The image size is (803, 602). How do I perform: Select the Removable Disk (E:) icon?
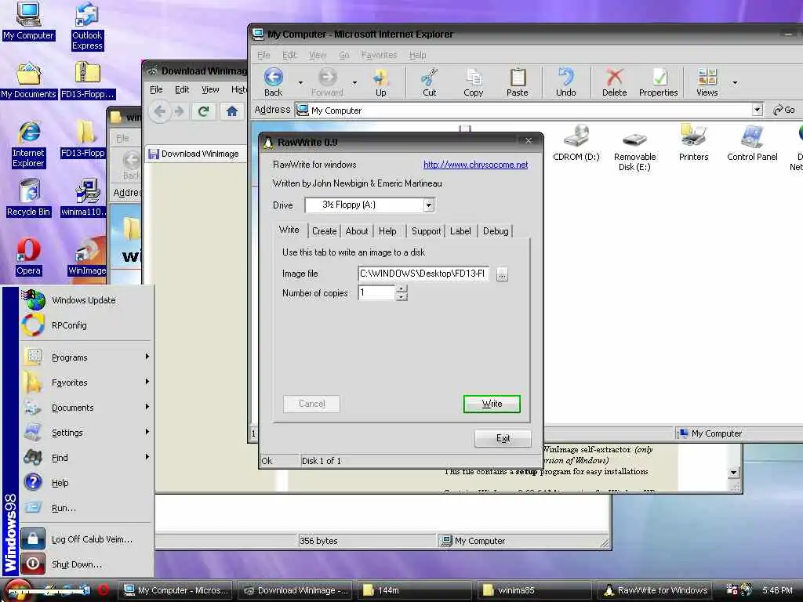tap(634, 151)
